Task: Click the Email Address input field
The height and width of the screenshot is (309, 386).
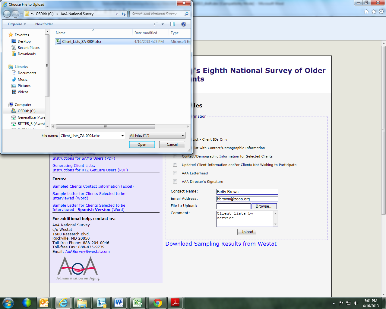Action: 247,199
